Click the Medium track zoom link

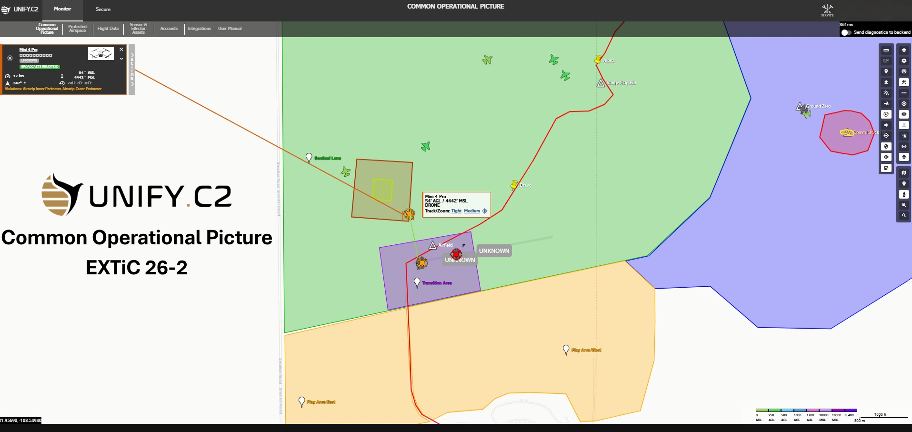tap(472, 211)
